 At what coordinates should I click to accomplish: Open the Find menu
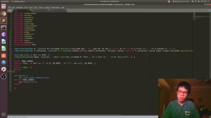pos(26,8)
